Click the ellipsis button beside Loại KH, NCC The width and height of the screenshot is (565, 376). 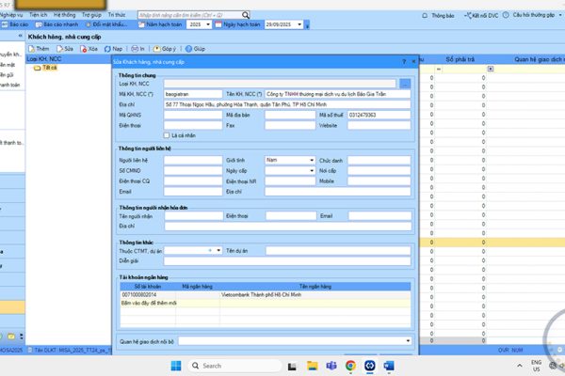click(405, 85)
